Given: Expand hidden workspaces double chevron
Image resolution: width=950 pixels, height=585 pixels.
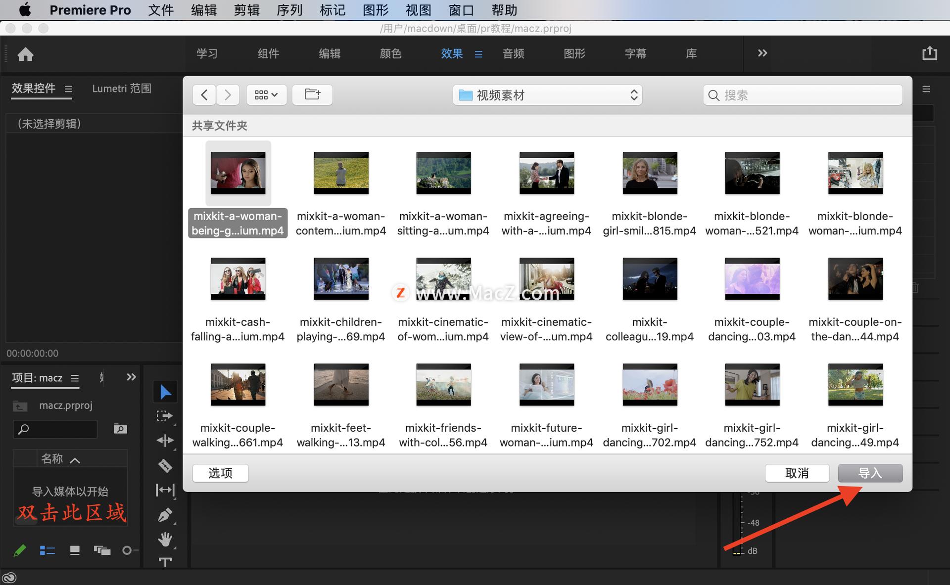Looking at the screenshot, I should pos(762,53).
